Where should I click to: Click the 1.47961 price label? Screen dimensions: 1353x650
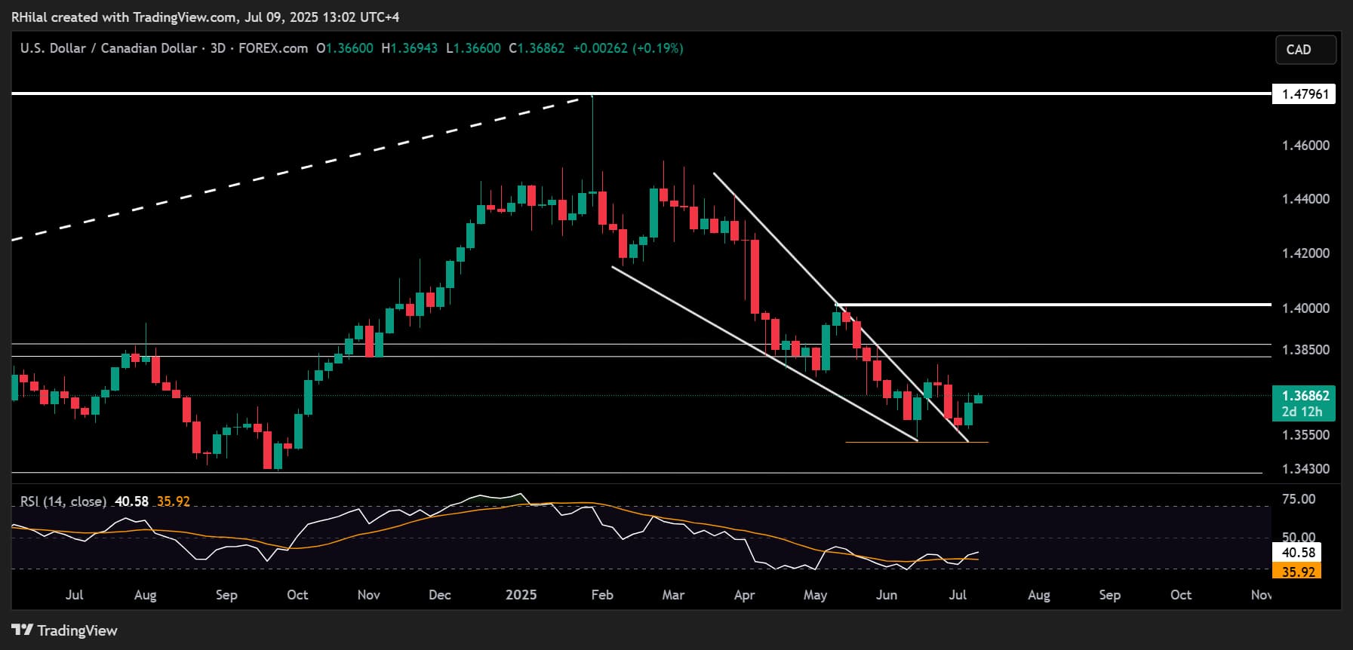(x=1303, y=94)
